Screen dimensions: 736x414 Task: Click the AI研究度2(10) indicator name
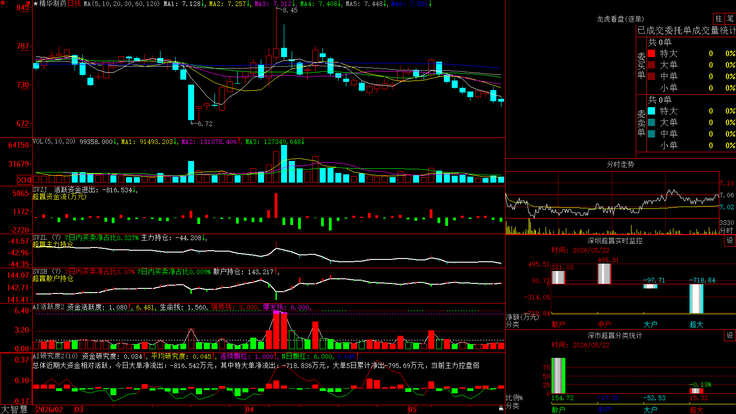55,356
